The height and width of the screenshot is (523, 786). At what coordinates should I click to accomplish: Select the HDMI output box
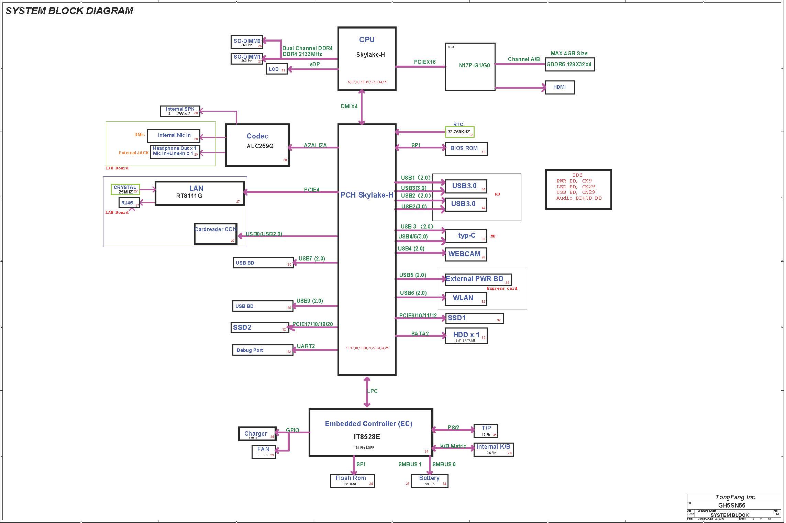560,87
